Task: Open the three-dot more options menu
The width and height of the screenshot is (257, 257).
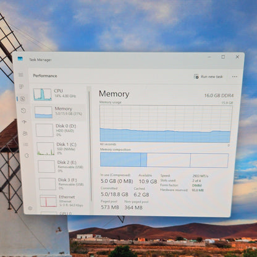Action: [235, 77]
